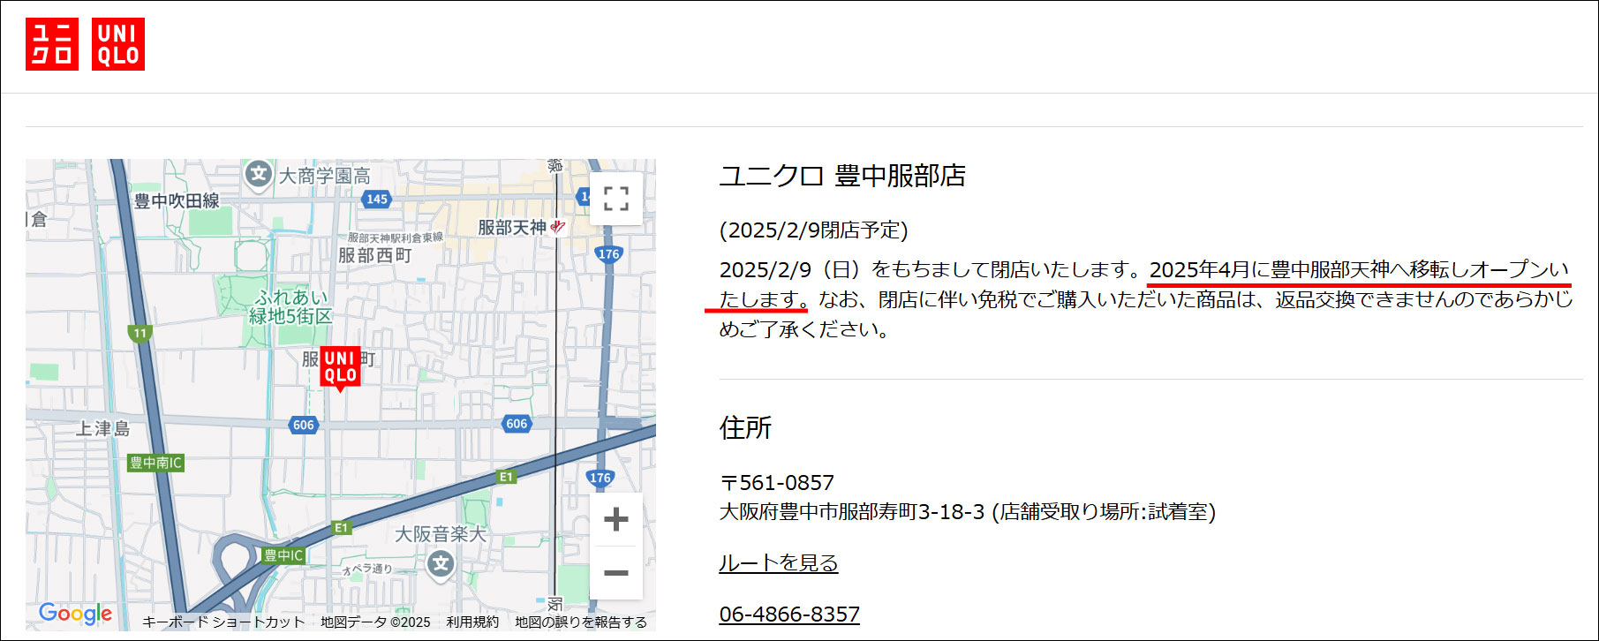Viewport: 1599px width, 641px height.
Task: Toggle the map fullscreen view button
Action: (616, 199)
